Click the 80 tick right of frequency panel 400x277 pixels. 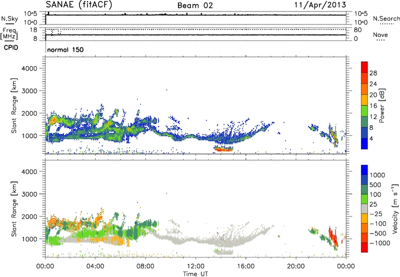(x=357, y=30)
